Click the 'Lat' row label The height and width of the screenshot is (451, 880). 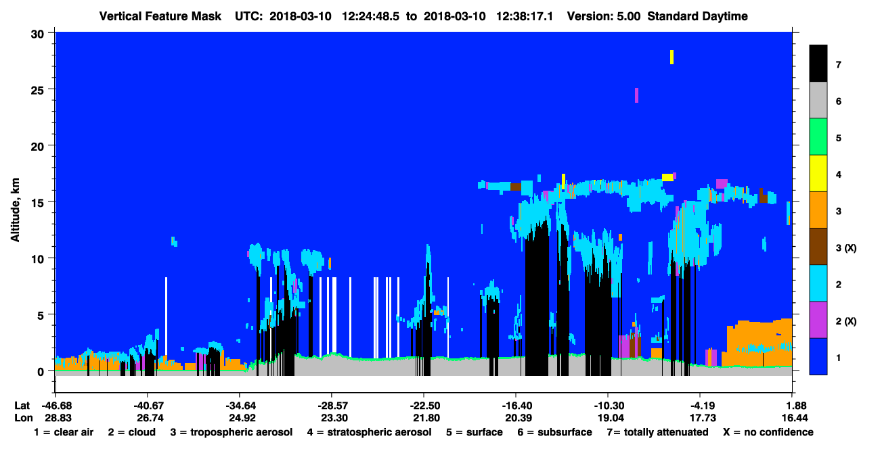[x=22, y=406]
